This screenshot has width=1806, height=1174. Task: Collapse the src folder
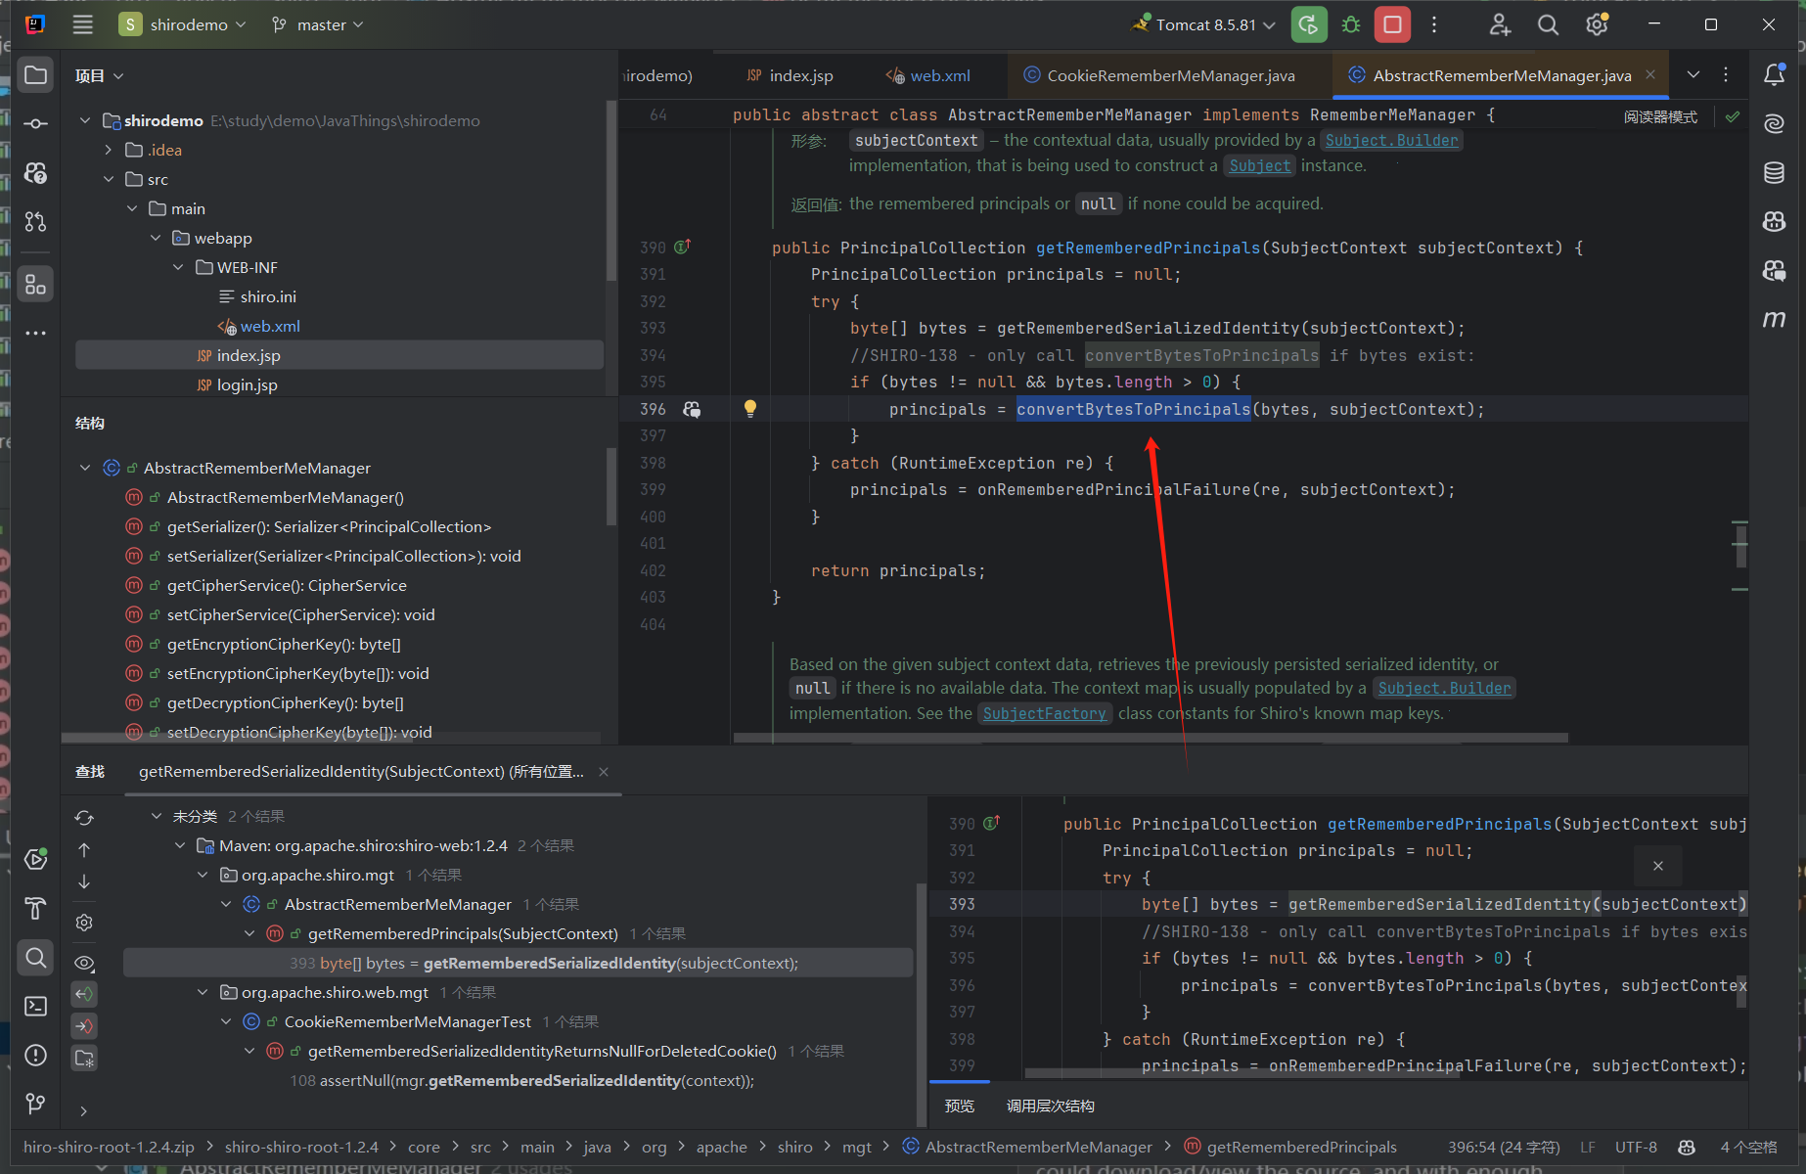click(109, 179)
